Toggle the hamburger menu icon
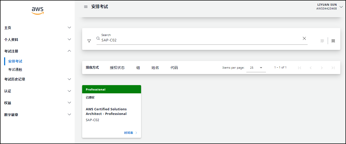 [x=86, y=7]
